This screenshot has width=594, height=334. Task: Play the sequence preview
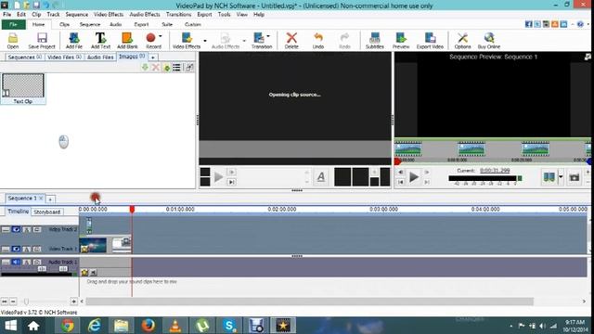click(414, 177)
